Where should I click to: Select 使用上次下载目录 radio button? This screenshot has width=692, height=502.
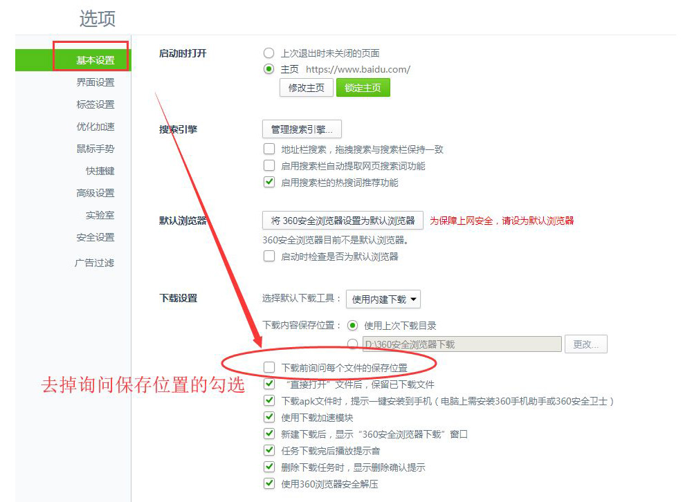[353, 326]
